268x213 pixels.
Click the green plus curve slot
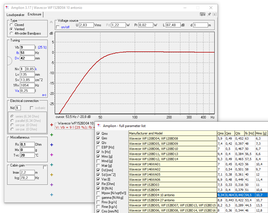pyautogui.click(x=52, y=135)
